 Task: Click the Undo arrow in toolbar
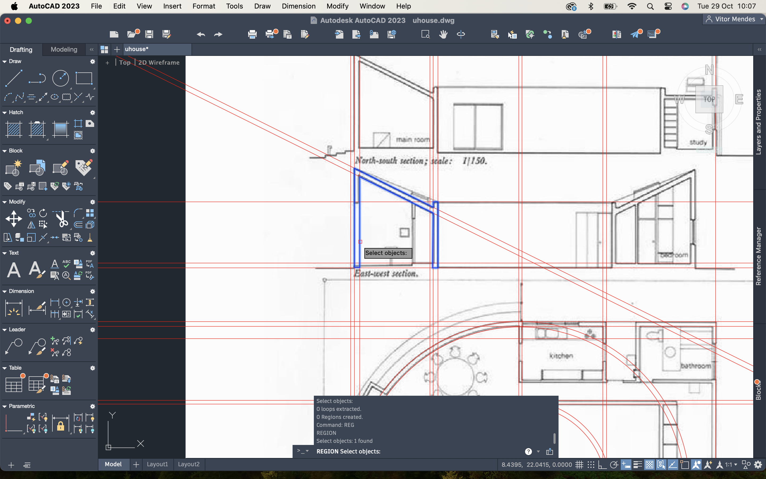click(201, 34)
